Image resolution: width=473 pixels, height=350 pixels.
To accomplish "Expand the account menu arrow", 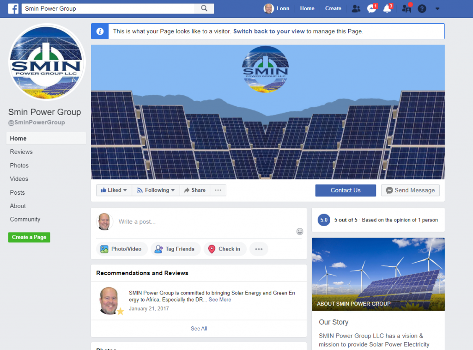I will (437, 9).
